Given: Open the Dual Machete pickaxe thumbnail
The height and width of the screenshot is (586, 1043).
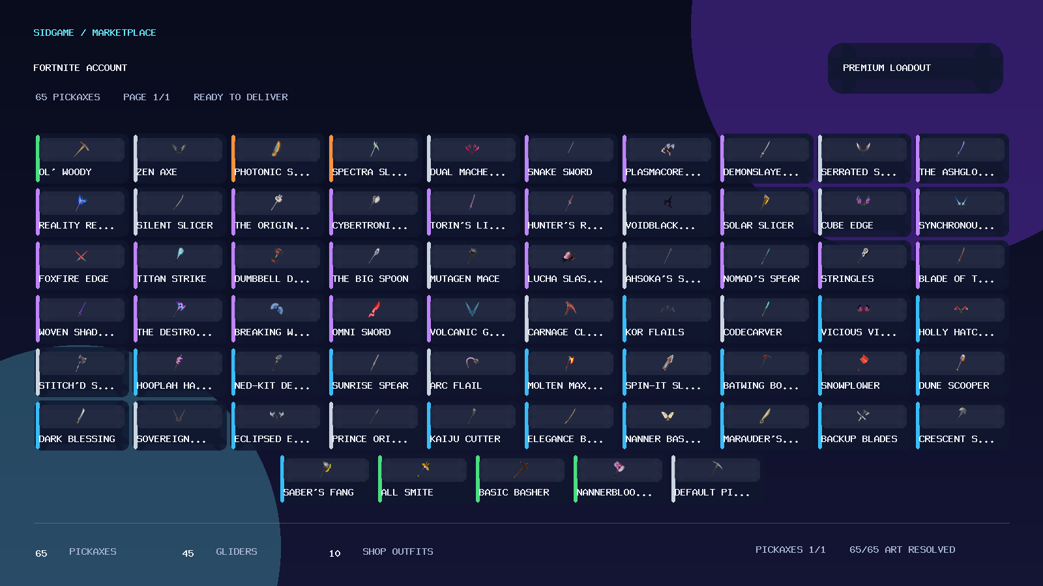Looking at the screenshot, I should (x=472, y=149).
